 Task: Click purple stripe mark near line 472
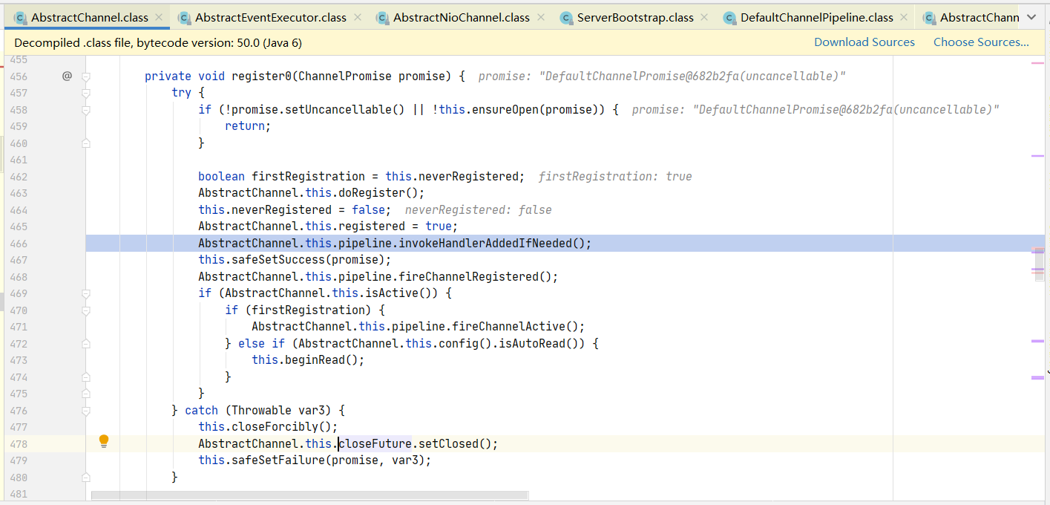(x=1037, y=341)
